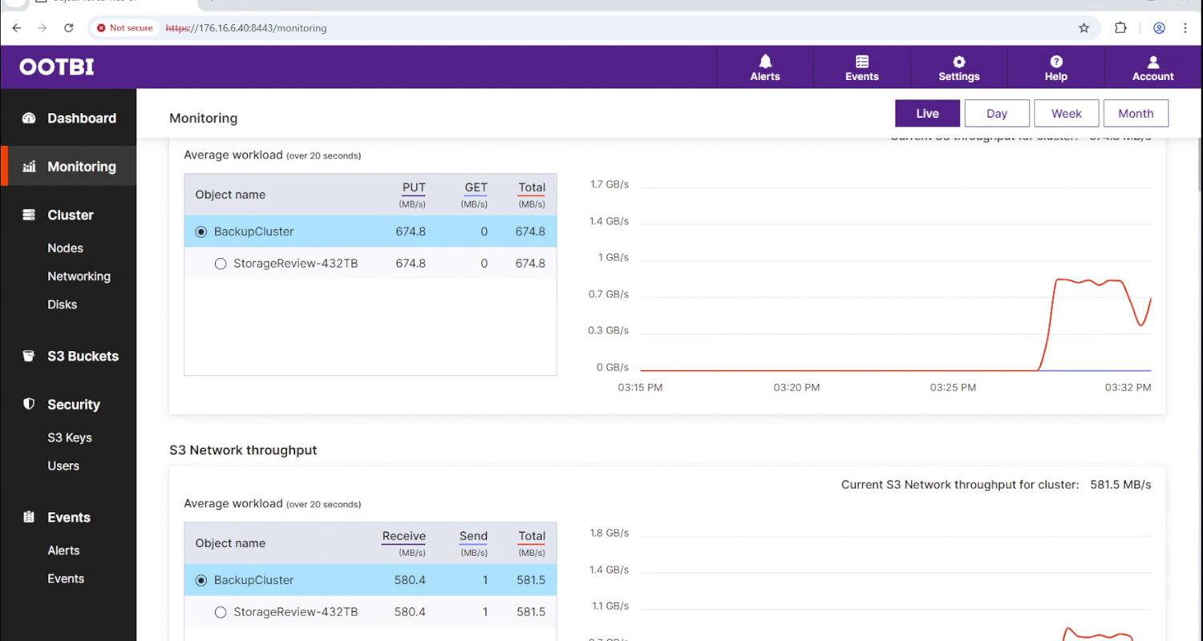This screenshot has width=1203, height=641.
Task: Click the Total header in S3 throughput table
Action: click(532, 187)
